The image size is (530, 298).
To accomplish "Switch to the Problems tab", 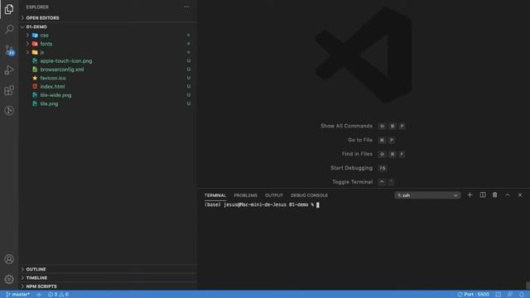I will coord(245,195).
